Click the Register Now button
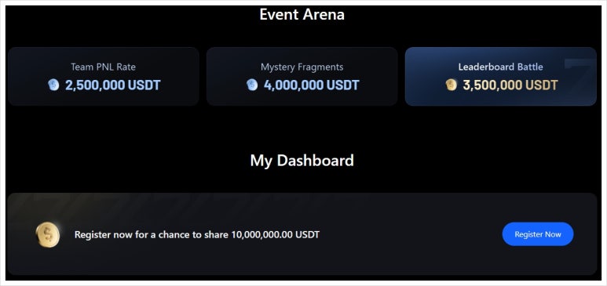Image resolution: width=607 pixels, height=286 pixels. [x=538, y=234]
